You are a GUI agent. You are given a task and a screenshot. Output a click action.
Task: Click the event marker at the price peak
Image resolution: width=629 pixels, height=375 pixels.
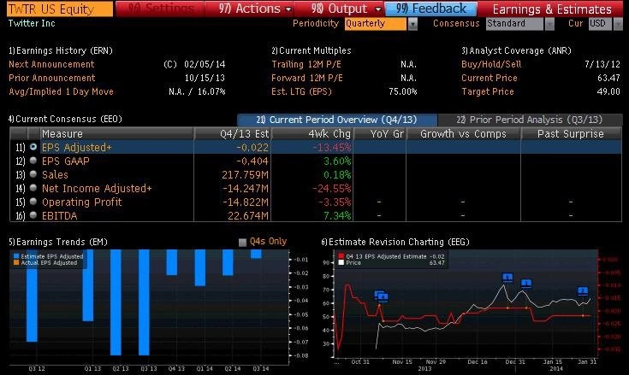point(507,278)
